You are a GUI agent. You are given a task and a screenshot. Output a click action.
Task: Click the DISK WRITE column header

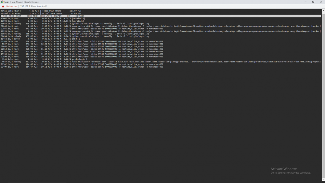pos(45,16)
